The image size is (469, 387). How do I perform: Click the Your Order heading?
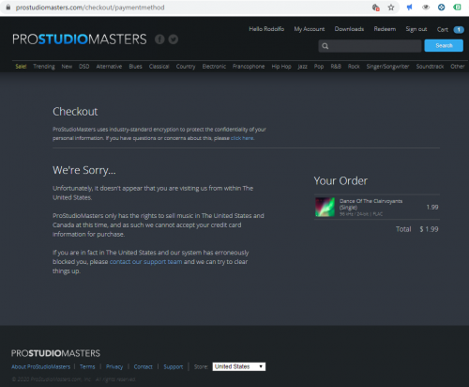(x=340, y=180)
